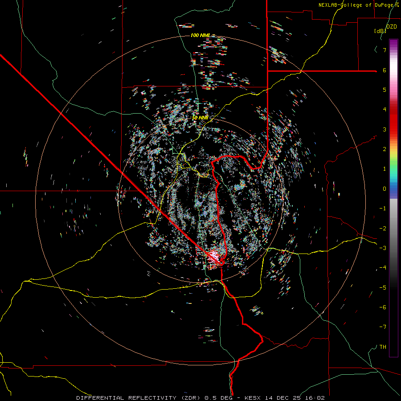The image size is (401, 401).
Task: Click the "-2" tick label on the color scale
Action: click(383, 228)
